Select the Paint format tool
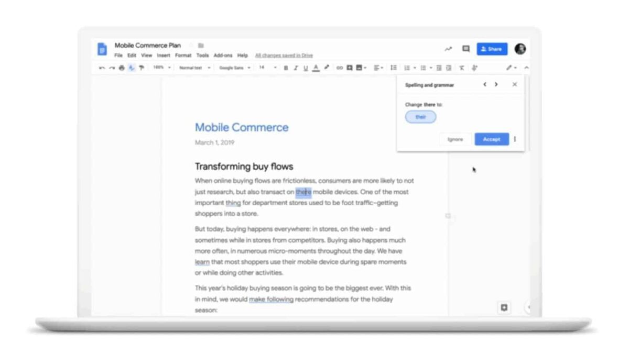The height and width of the screenshot is (354, 629). (x=142, y=68)
